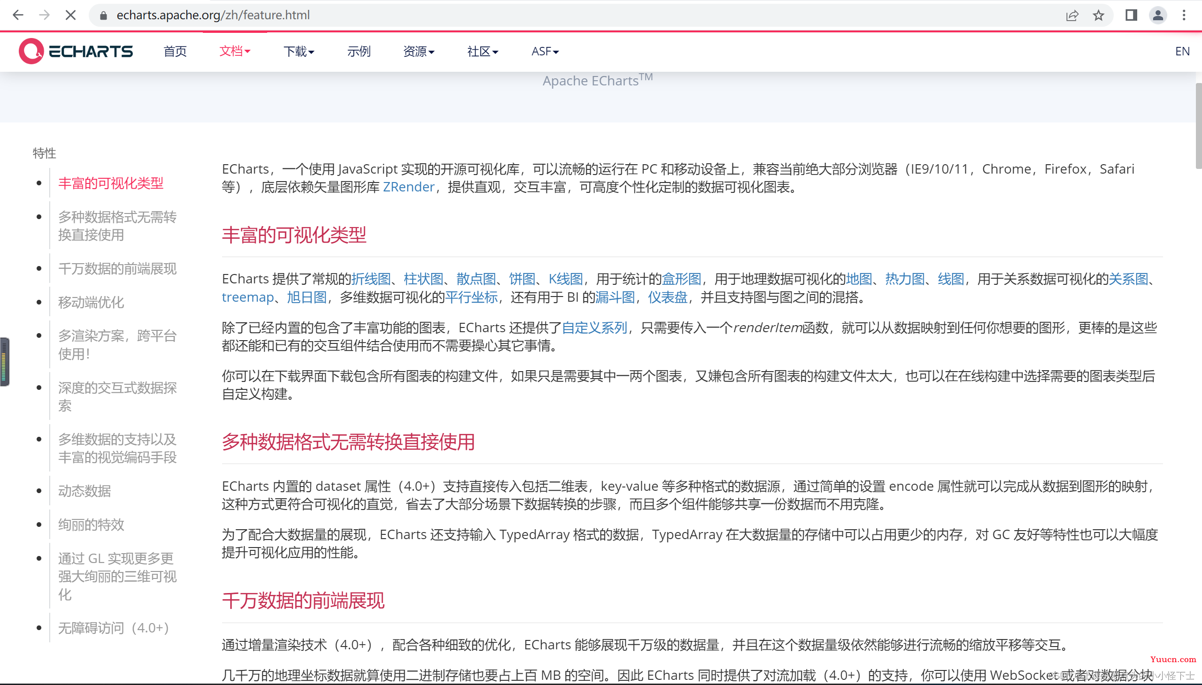This screenshot has width=1202, height=685.
Task: Go to 首页 in the navigation
Action: click(x=175, y=51)
